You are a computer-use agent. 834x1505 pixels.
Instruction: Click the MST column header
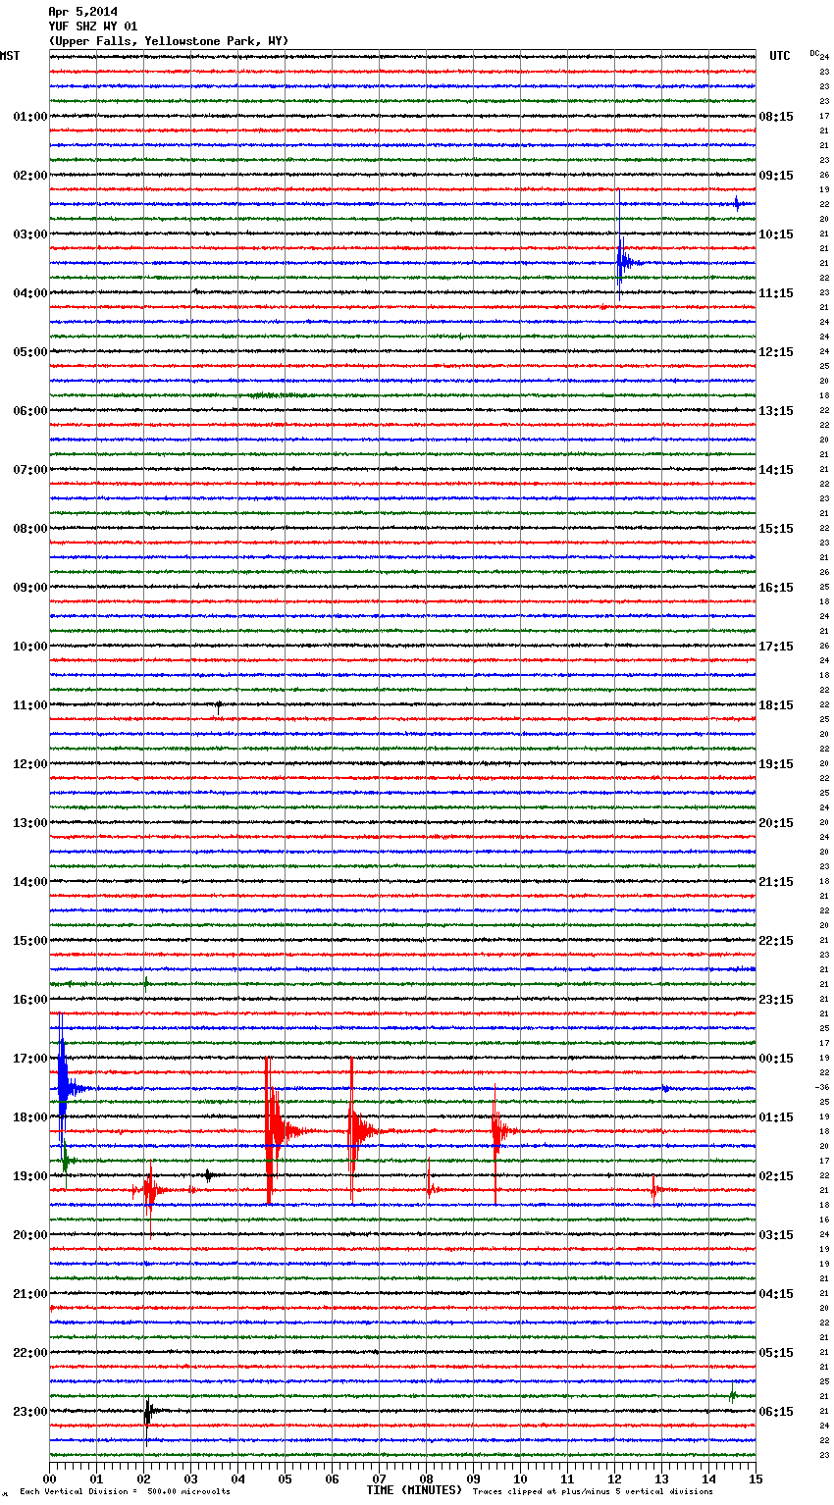[x=10, y=56]
